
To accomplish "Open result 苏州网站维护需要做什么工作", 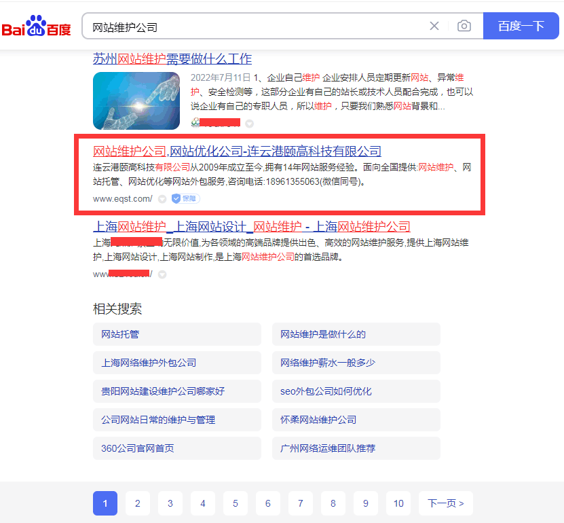I will pyautogui.click(x=172, y=58).
